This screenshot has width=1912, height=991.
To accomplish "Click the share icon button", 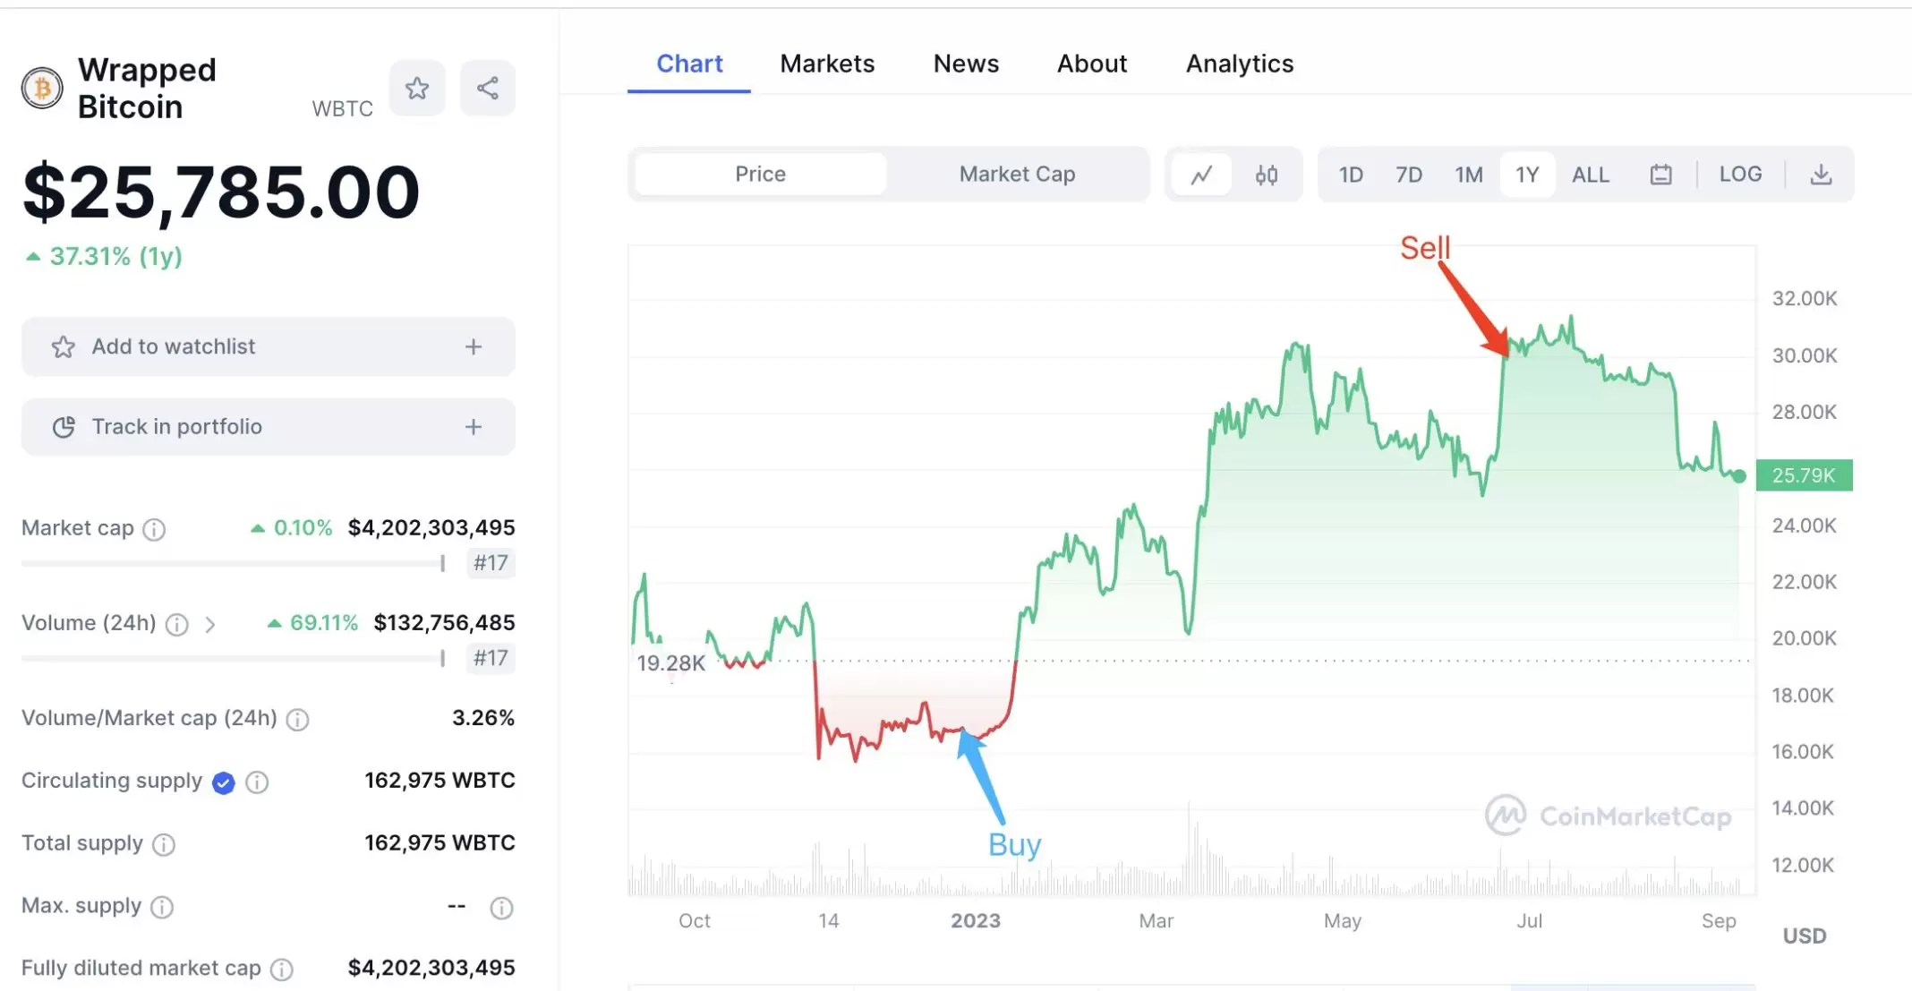I will click(488, 89).
